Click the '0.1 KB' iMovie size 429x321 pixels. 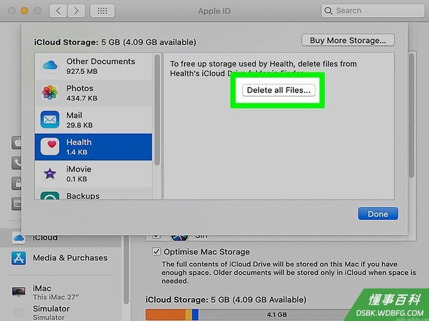pyautogui.click(x=77, y=179)
